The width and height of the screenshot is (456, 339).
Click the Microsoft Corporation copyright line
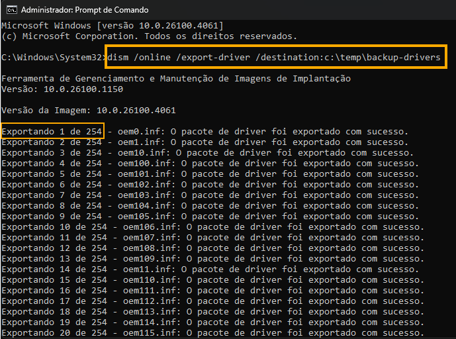tap(149, 36)
